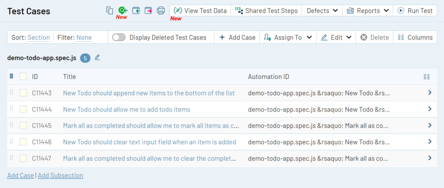Click the copy test cases icon
This screenshot has height=188, width=444.
[110, 10]
